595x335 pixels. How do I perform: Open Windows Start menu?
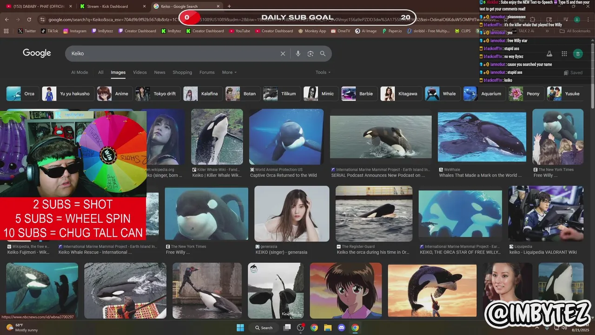point(240,328)
